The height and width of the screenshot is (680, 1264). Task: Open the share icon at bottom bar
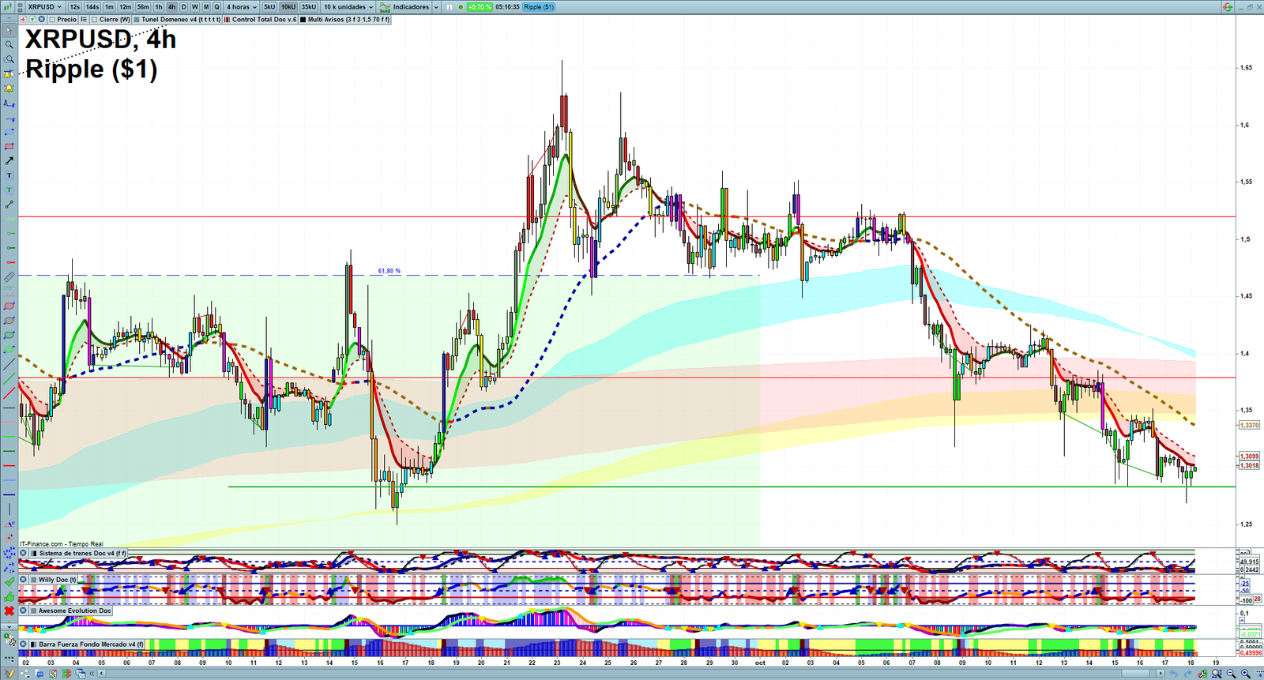pyautogui.click(x=24, y=674)
